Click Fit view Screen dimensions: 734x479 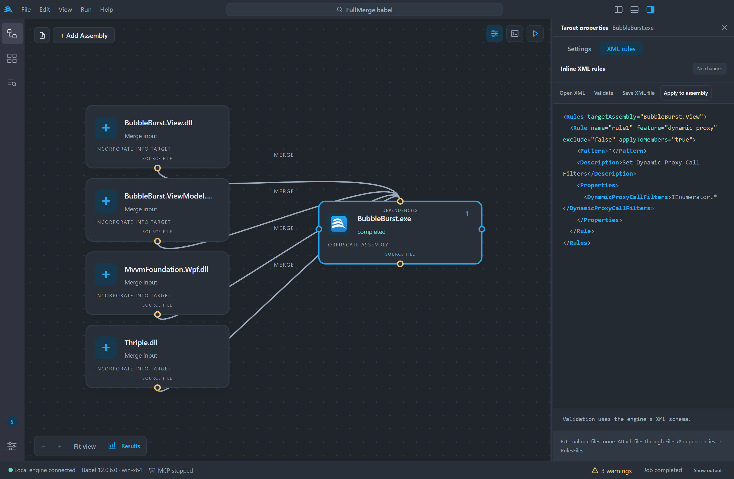85,446
